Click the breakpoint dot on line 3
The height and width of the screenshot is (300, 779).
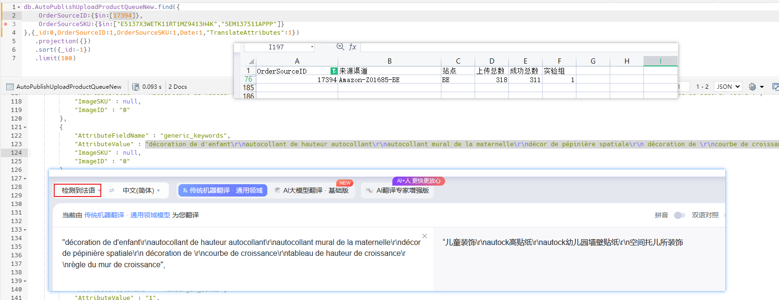click(6, 24)
